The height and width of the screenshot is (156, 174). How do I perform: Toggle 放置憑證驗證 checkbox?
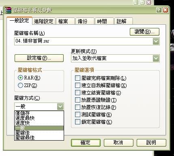pyautogui.click(x=77, y=100)
